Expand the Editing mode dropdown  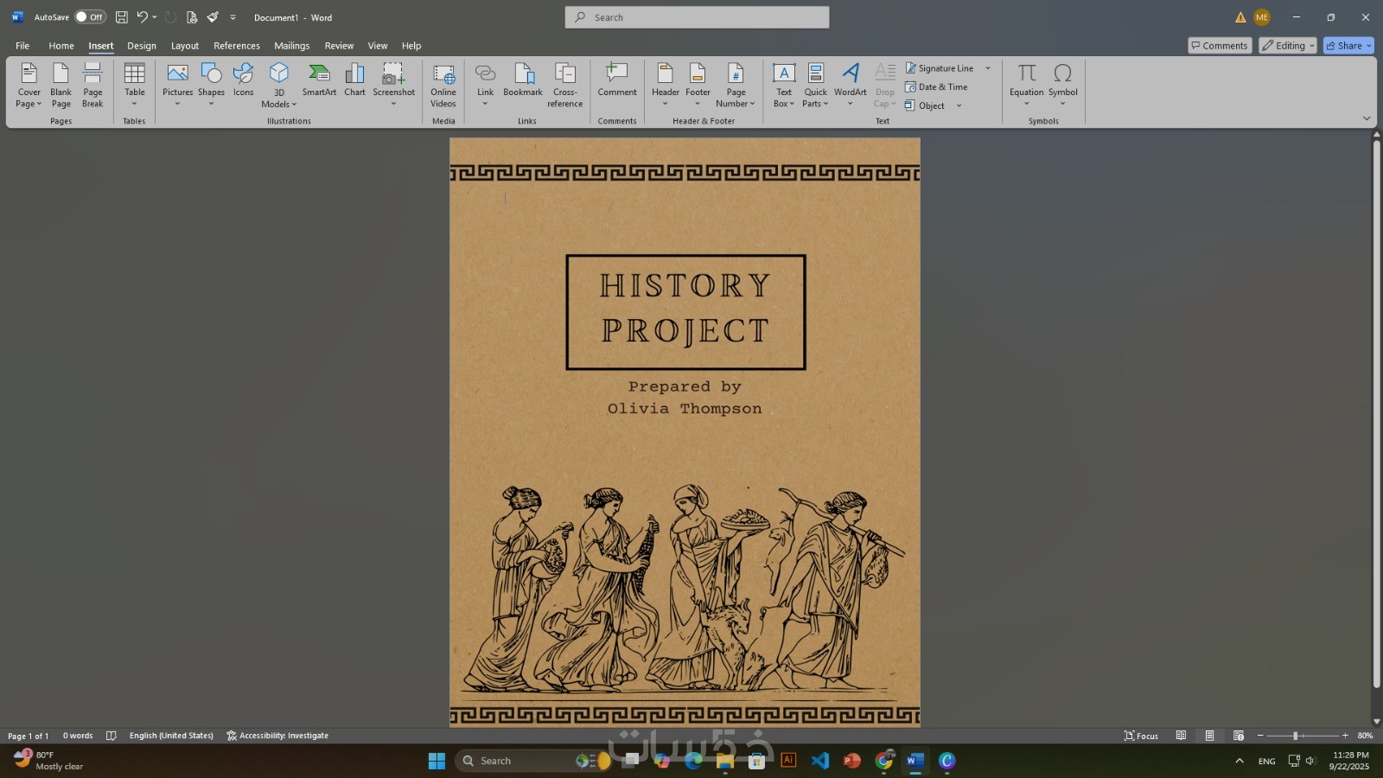pyautogui.click(x=1287, y=46)
